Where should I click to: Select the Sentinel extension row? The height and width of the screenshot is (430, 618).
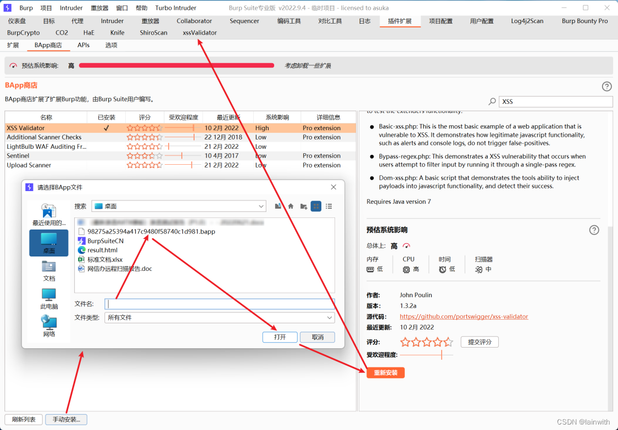[x=181, y=155]
